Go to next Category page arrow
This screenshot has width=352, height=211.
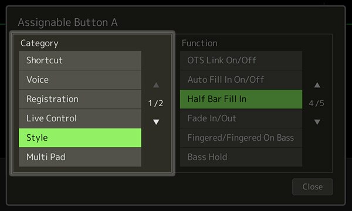[x=156, y=122]
